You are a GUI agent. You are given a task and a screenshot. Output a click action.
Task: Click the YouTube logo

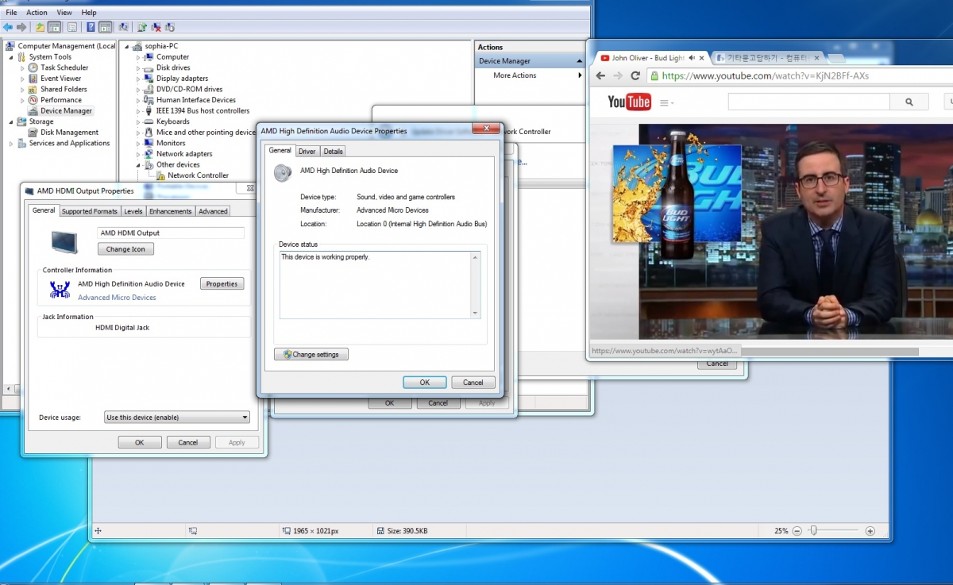tap(629, 102)
